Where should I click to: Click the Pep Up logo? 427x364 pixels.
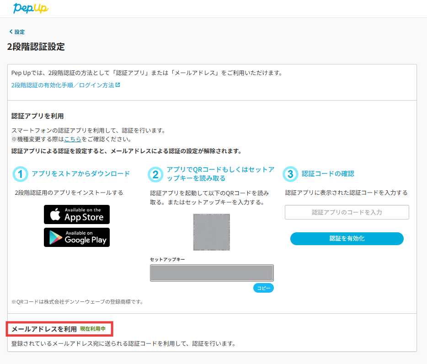pos(31,8)
